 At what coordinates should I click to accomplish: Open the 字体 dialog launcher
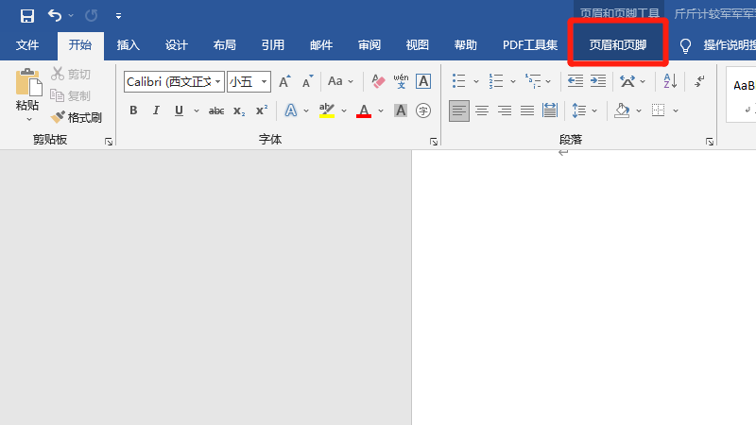[x=434, y=141]
